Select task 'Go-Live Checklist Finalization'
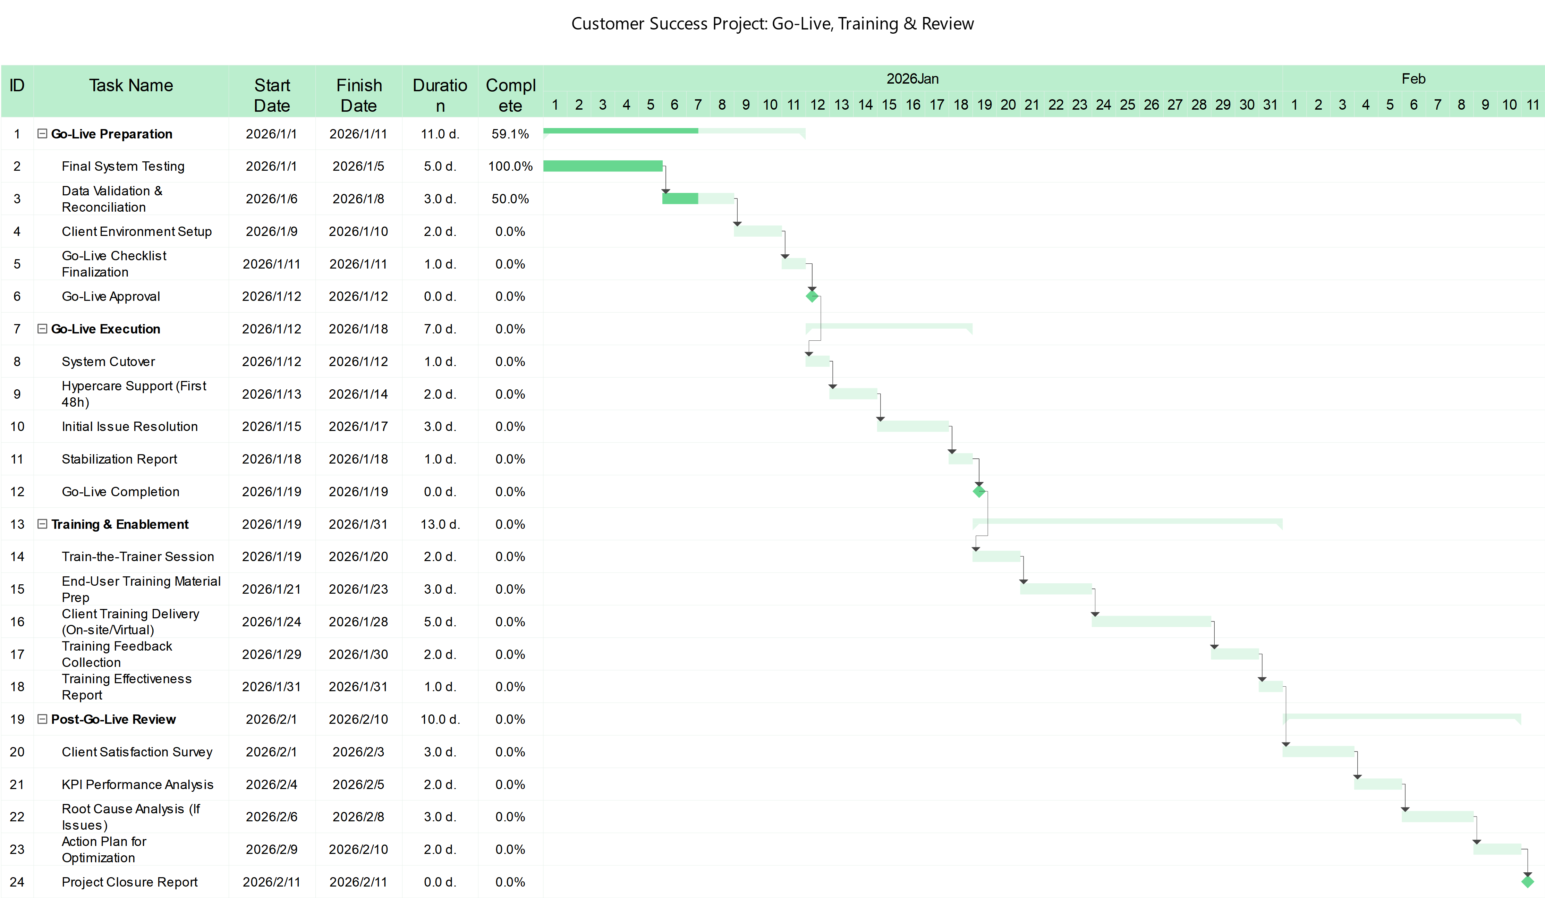Image resolution: width=1545 pixels, height=898 pixels. pos(114,264)
